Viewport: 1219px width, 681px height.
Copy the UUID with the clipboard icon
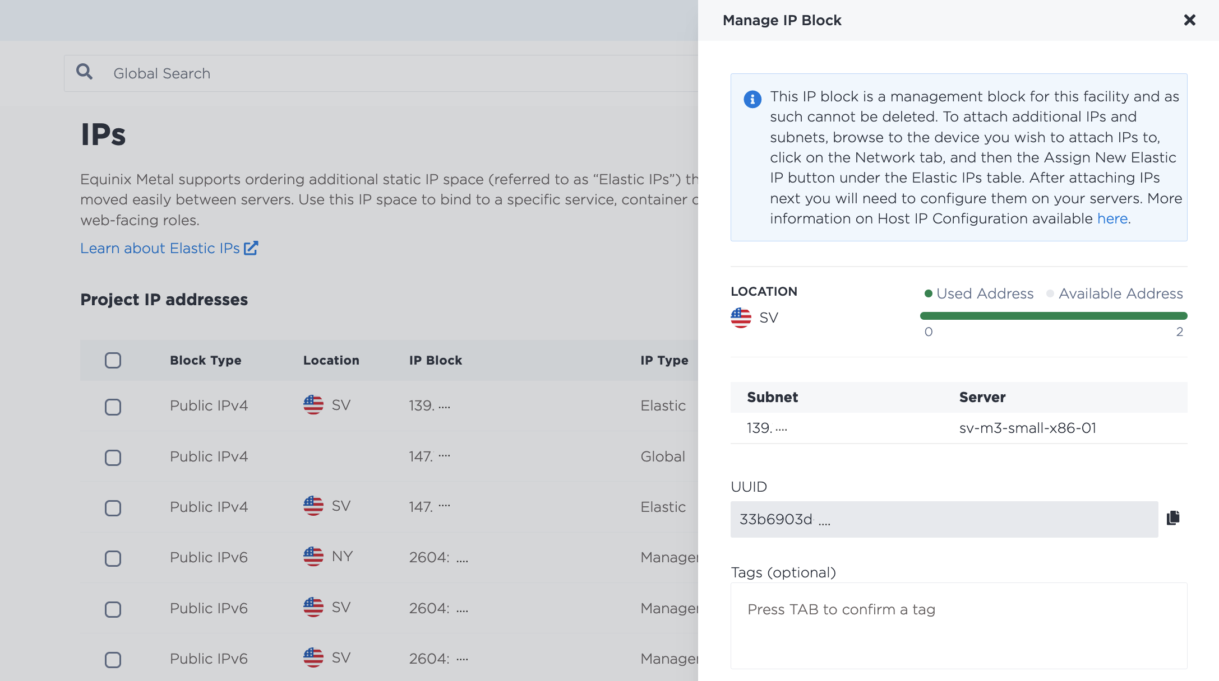[1173, 518]
